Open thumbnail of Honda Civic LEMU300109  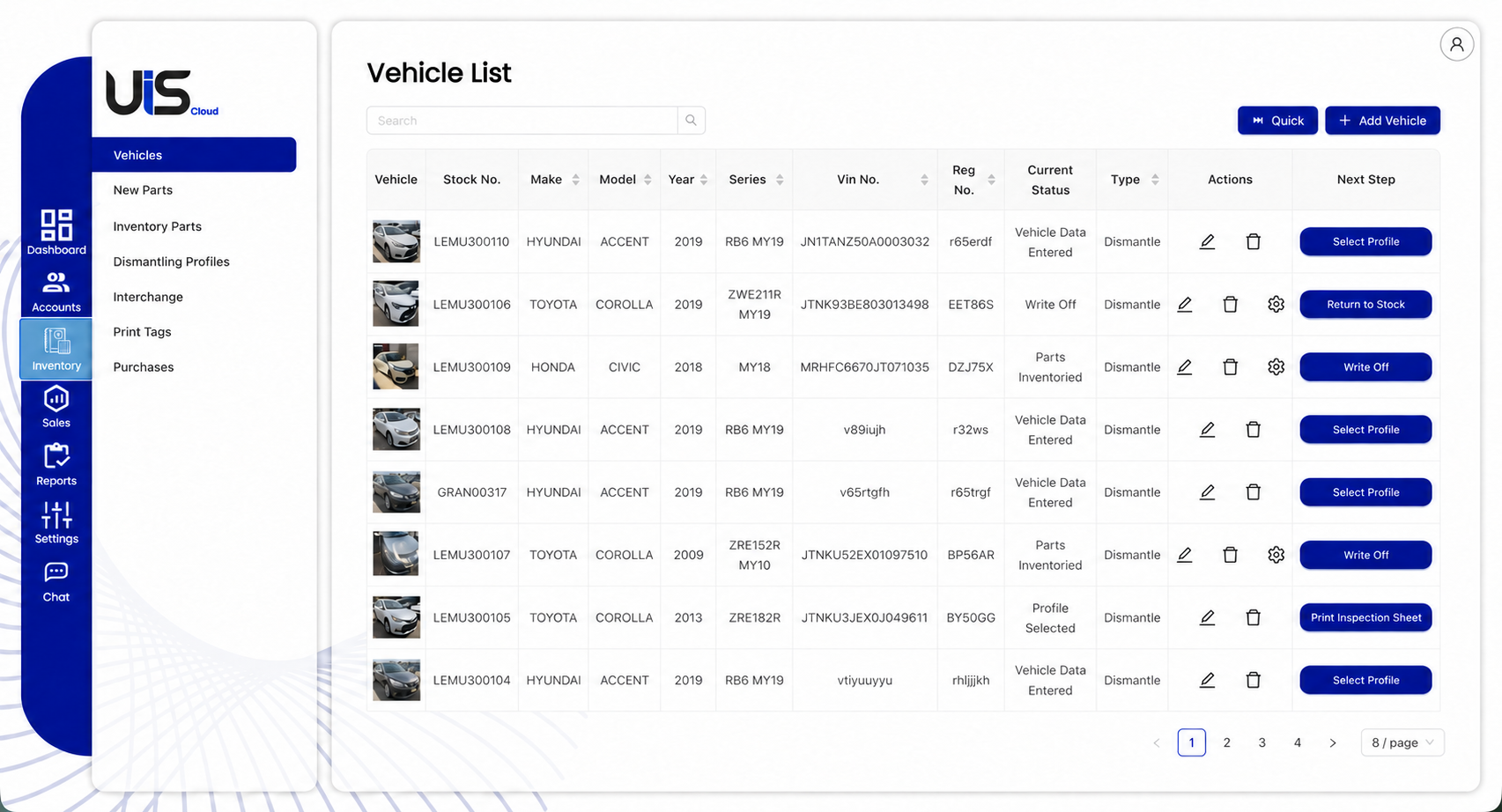(x=396, y=367)
